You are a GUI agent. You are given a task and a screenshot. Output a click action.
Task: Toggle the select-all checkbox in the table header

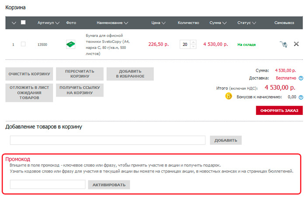(x=23, y=22)
